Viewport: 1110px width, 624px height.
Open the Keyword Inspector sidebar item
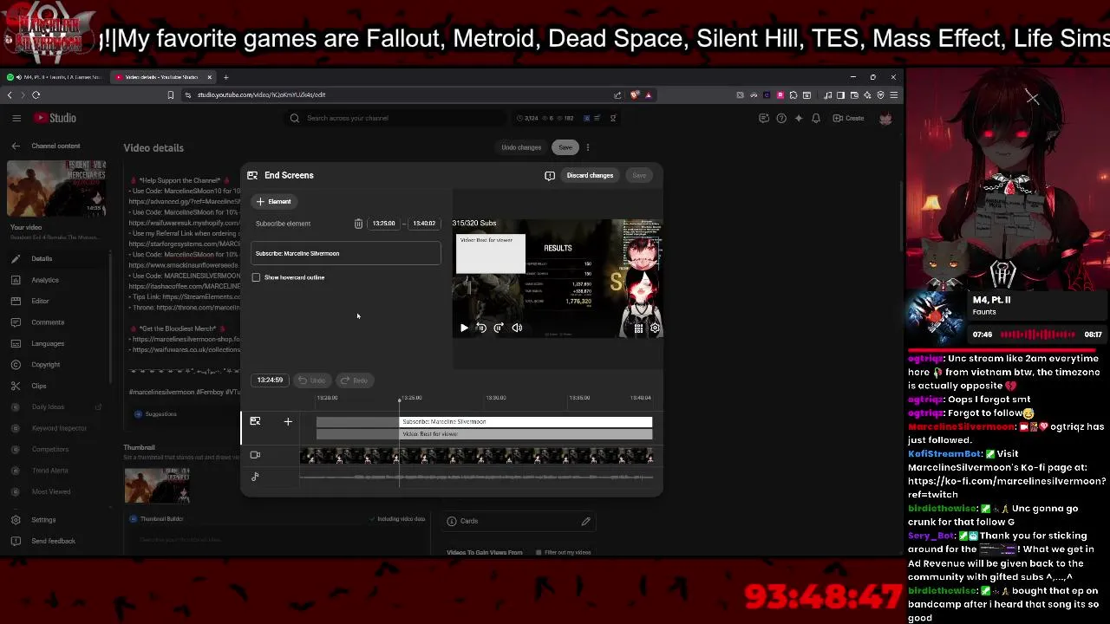[55, 428]
